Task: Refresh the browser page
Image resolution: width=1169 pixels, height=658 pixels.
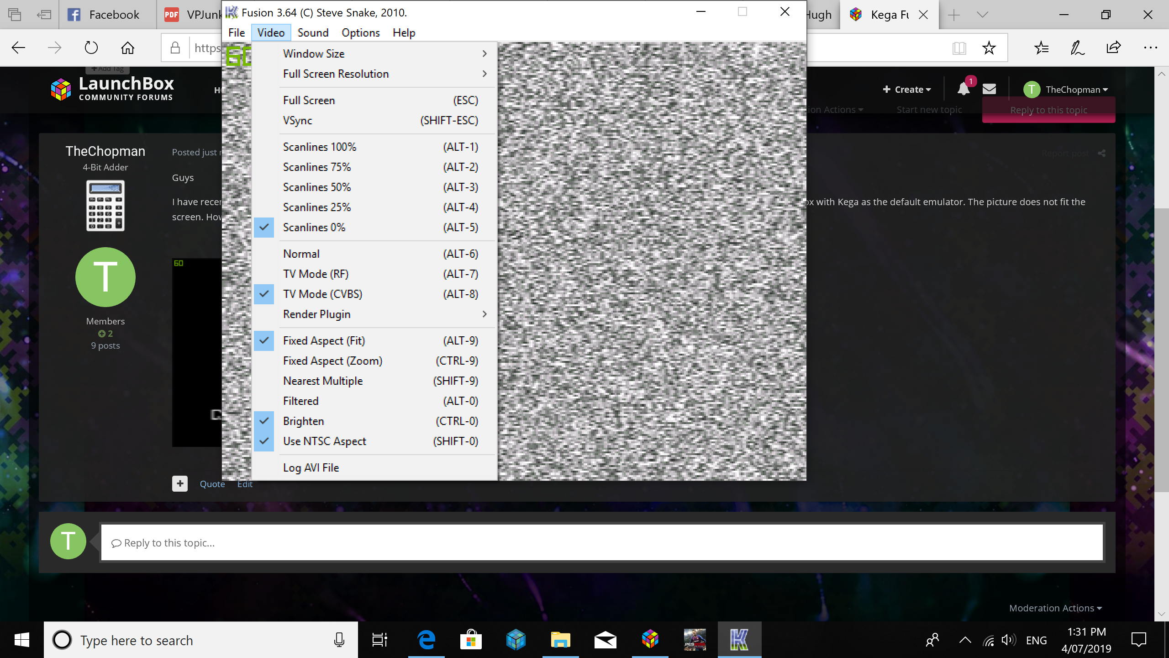Action: (91, 48)
